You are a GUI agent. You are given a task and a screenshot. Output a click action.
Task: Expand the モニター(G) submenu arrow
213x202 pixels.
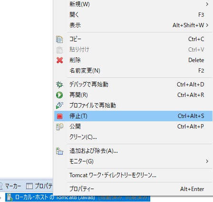(207, 161)
